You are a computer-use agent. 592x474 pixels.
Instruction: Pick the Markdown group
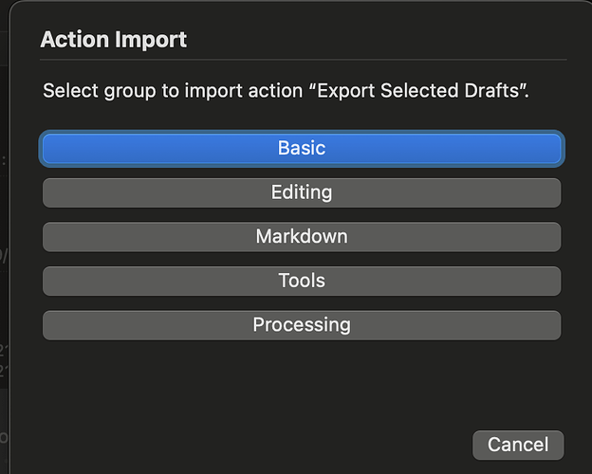coord(302,236)
